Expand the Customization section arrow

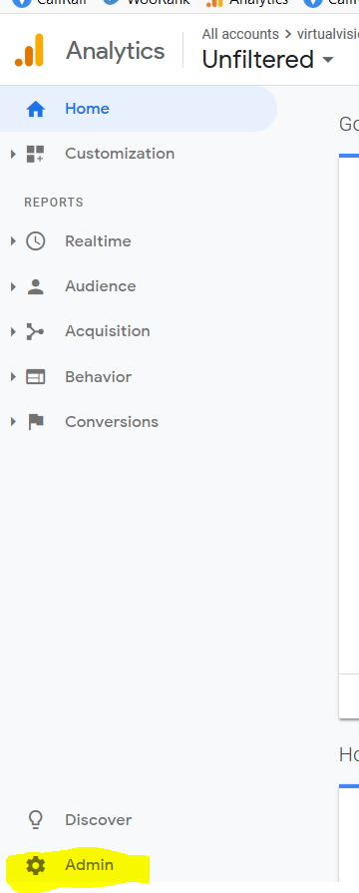13,154
